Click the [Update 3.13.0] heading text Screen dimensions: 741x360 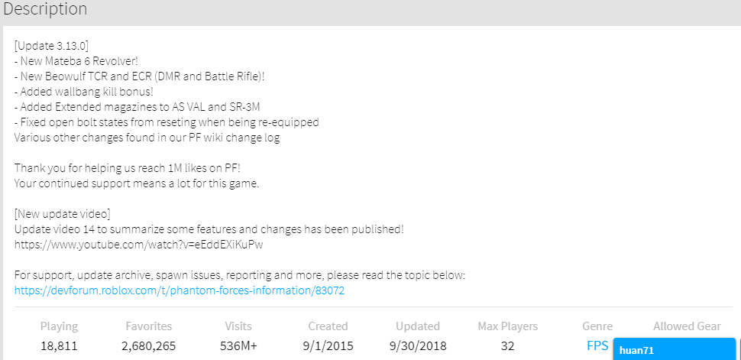pyautogui.click(x=57, y=46)
